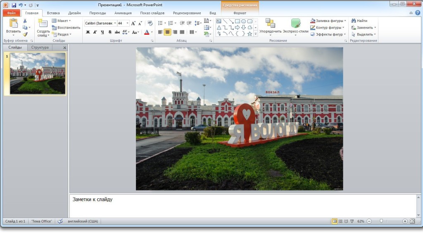Open the font name dropdown
The height and width of the screenshot is (233, 423).
pyautogui.click(x=115, y=23)
